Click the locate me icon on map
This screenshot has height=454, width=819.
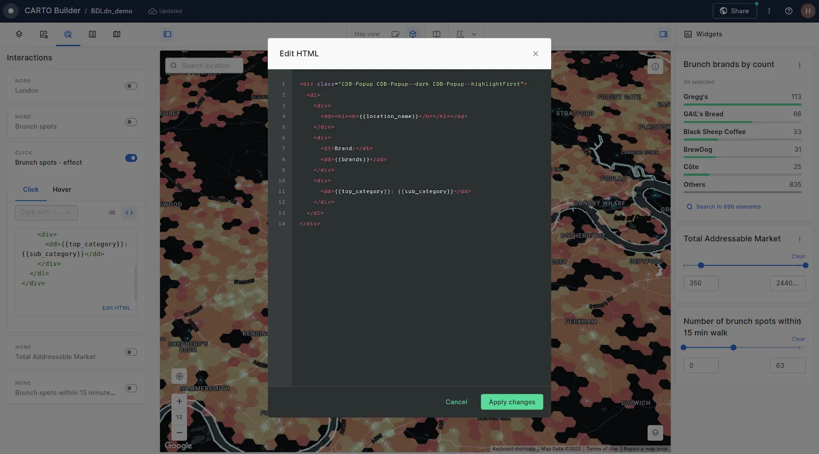[179, 376]
